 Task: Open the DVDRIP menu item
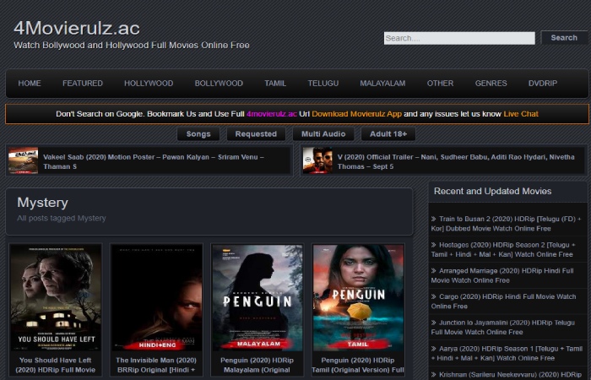(x=542, y=84)
